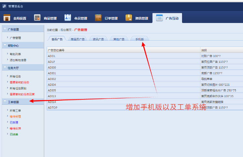Switch to the 首页广告 tab
The width and height of the screenshot is (243, 157).
point(57,39)
